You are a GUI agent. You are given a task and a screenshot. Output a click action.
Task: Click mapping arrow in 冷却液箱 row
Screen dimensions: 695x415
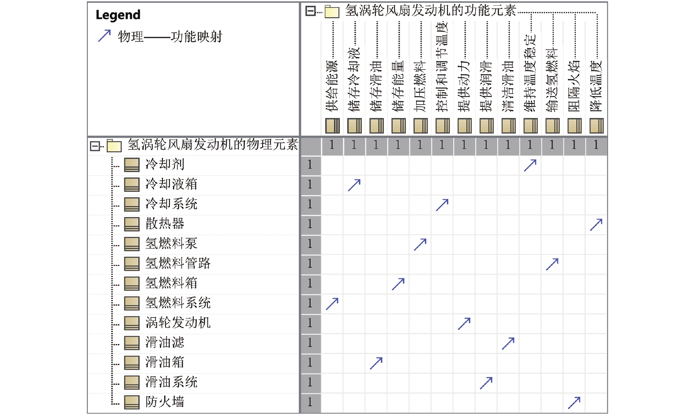(x=354, y=185)
